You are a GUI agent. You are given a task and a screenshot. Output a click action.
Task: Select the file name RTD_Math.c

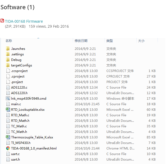coord(20,115)
